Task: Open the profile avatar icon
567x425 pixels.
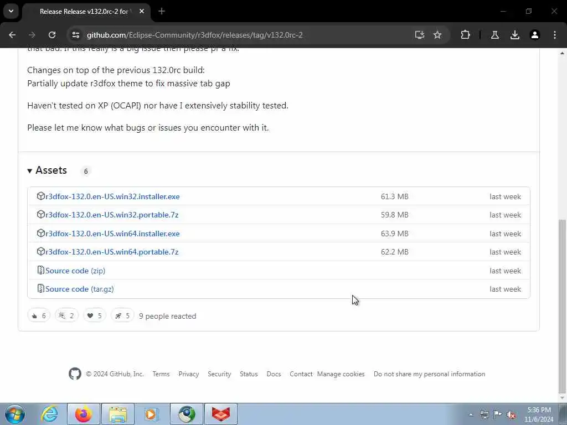Action: click(x=535, y=35)
